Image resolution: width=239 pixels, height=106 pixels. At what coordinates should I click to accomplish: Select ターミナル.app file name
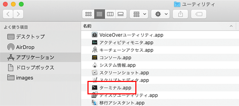point(115,87)
